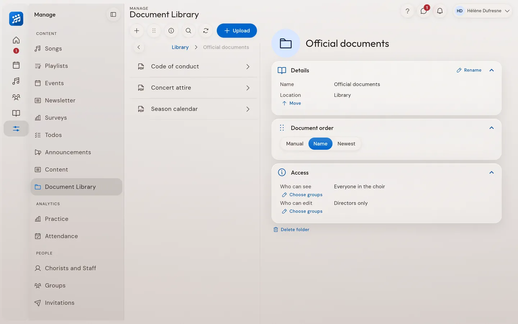Click the Library breadcrumb link
Viewport: 518px width, 324px height.
(180, 47)
